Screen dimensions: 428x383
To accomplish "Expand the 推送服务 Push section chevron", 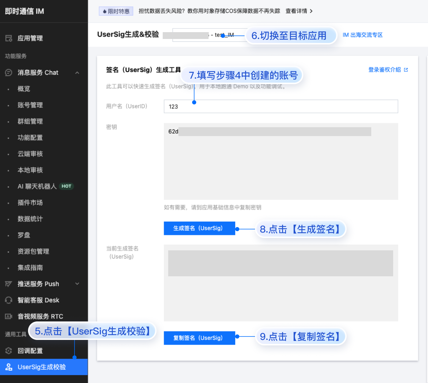I will 77,284.
